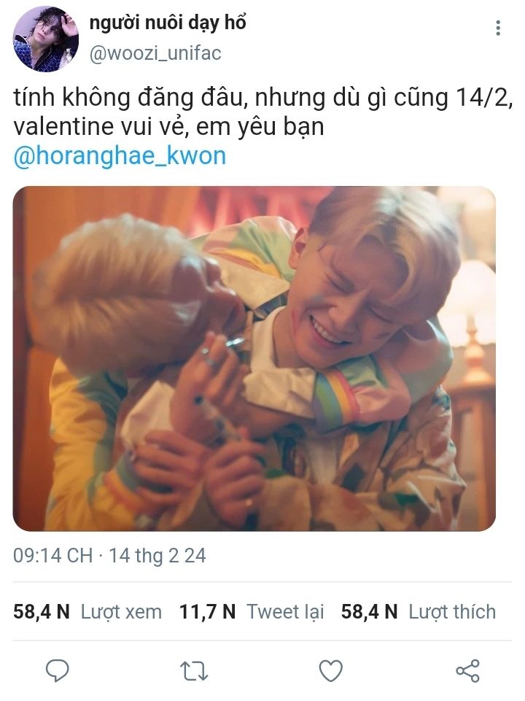This screenshot has width=525, height=701.
Task: Show who liked via Lượt thích
Action: click(452, 611)
